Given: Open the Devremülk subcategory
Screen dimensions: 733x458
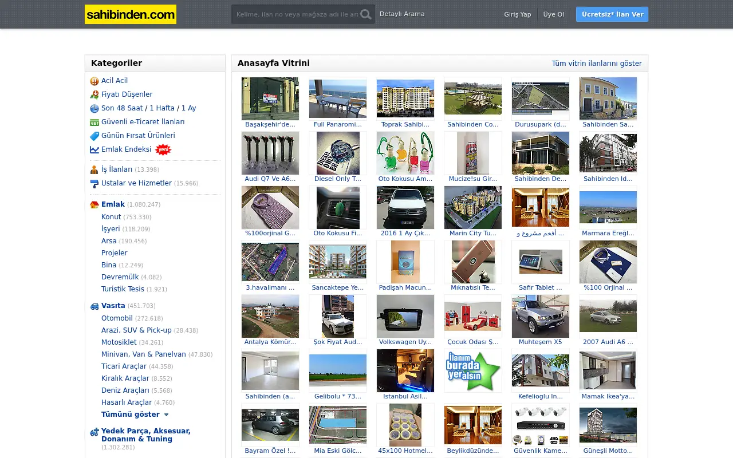Looking at the screenshot, I should pos(120,277).
